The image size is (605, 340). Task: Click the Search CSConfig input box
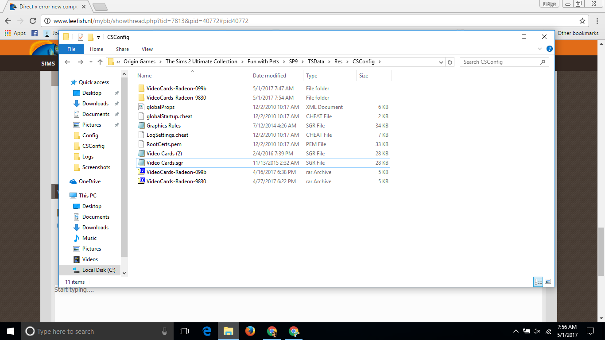pos(500,62)
